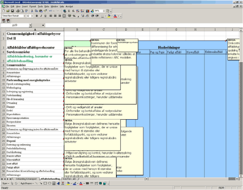This screenshot has height=190, width=243.
Task: Select the cell "Deponi" in column A
Action: (35, 141)
